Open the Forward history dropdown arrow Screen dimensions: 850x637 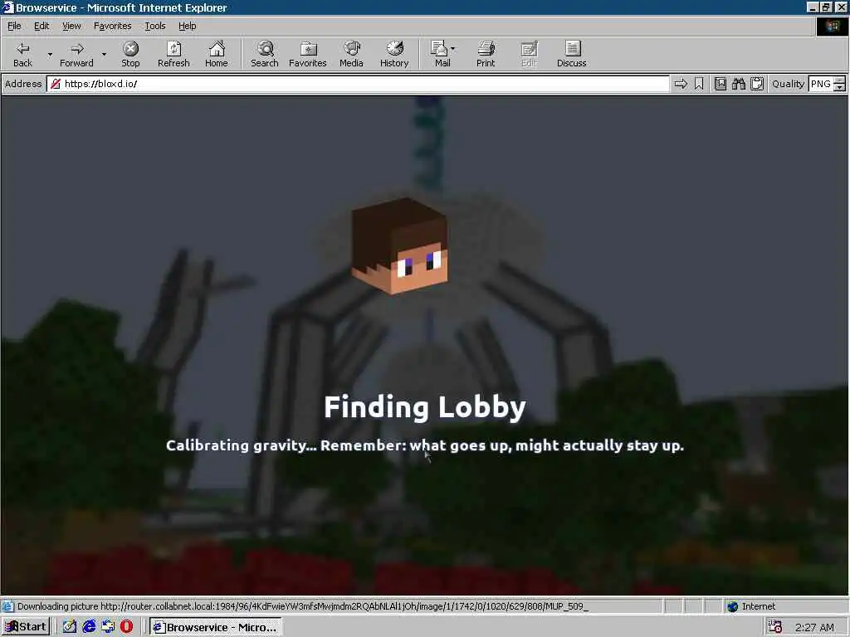104,54
